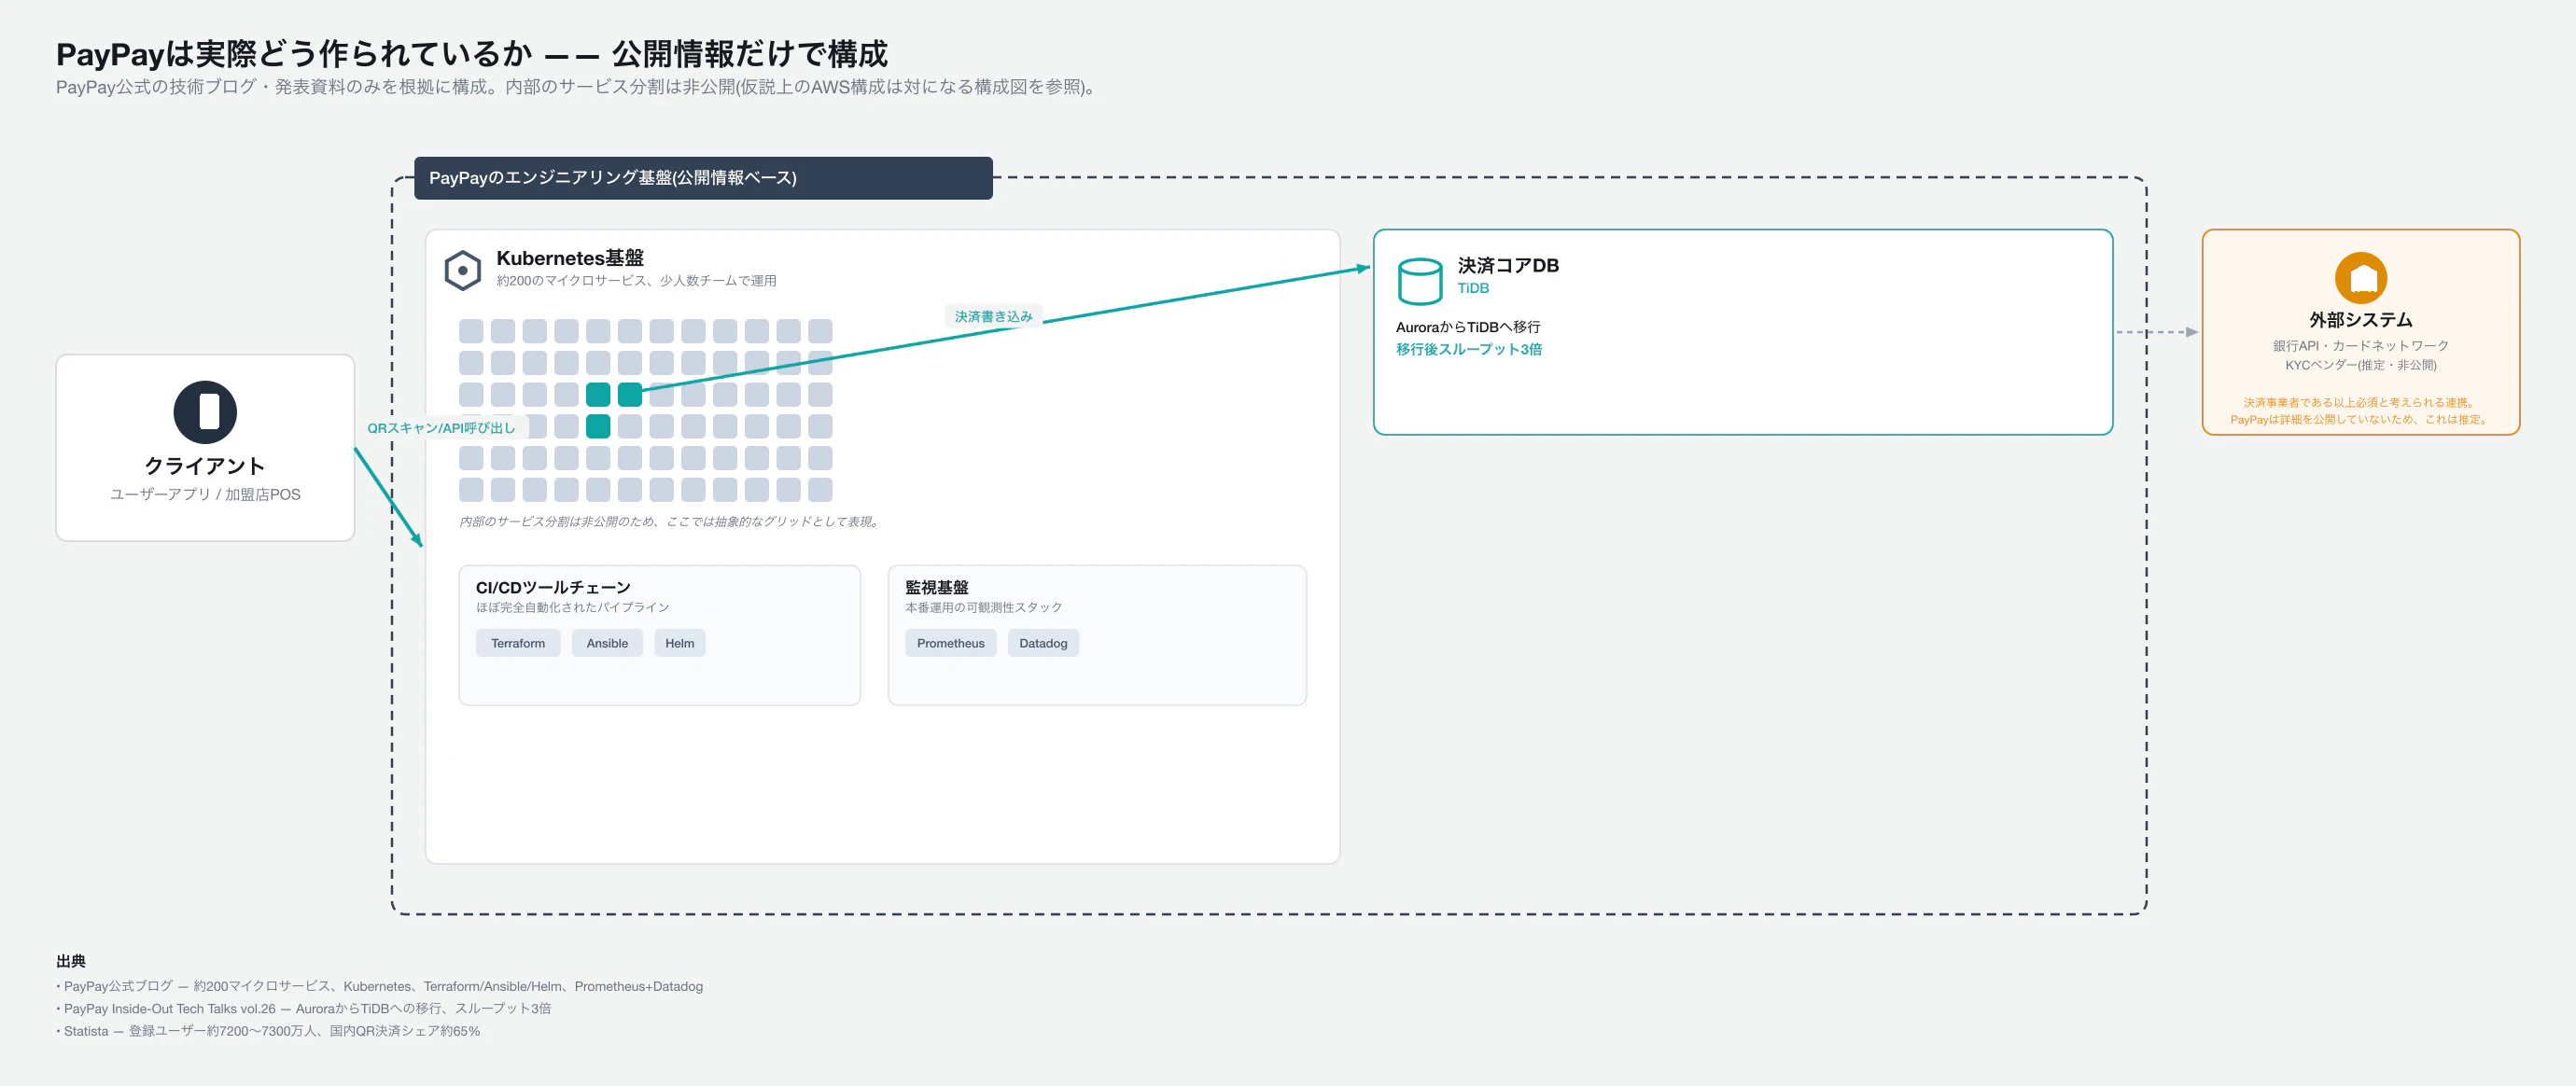2576x1086 pixels.
Task: Select the Terraform tag
Action: coord(518,643)
